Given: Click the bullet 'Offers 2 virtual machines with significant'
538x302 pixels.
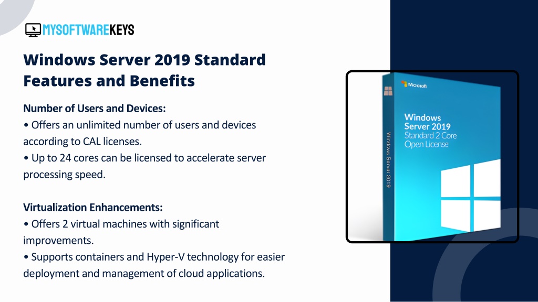Looking at the screenshot, I should coord(121,224).
